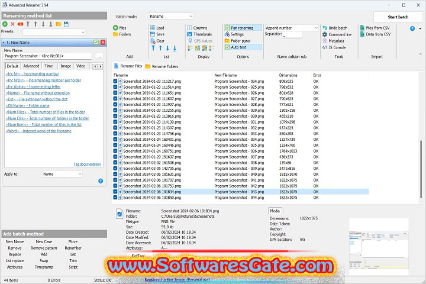Open the Presets dropdown
This screenshot has height=284, width=426.
tap(54, 33)
